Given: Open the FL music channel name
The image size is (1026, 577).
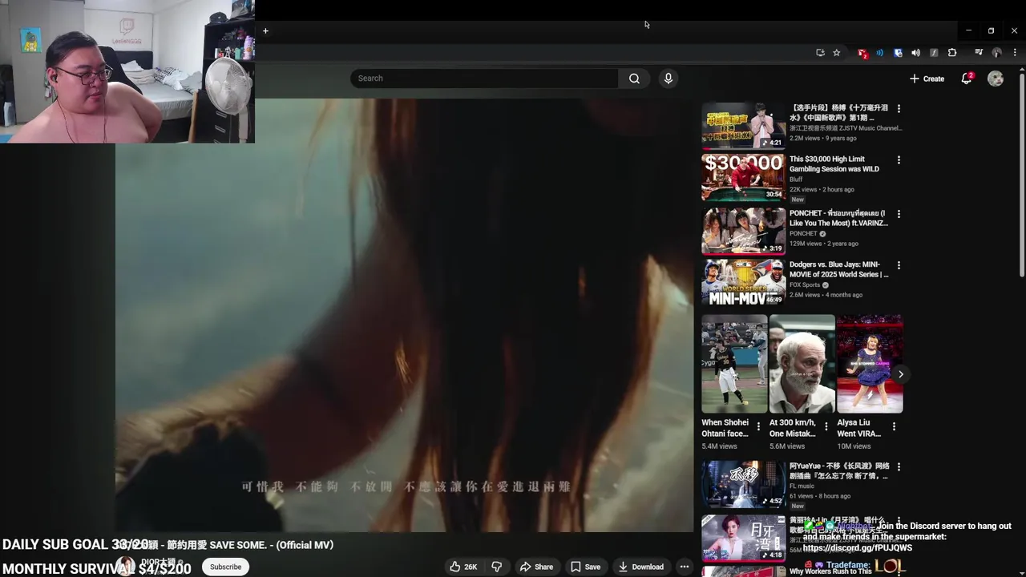Looking at the screenshot, I should point(802,486).
